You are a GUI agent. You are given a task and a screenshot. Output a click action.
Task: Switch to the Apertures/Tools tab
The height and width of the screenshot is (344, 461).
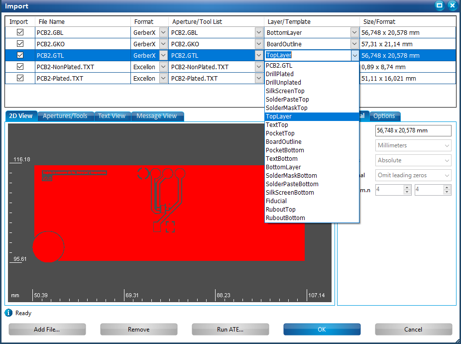click(x=65, y=116)
